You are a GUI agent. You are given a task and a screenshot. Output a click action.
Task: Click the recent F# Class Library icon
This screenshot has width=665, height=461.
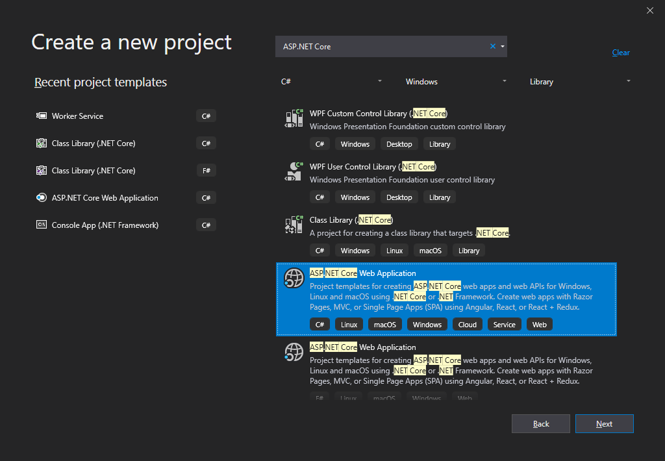[x=41, y=171]
